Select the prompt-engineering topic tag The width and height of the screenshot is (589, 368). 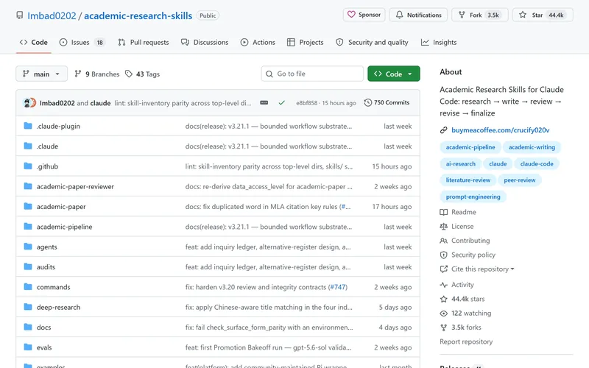tap(473, 197)
